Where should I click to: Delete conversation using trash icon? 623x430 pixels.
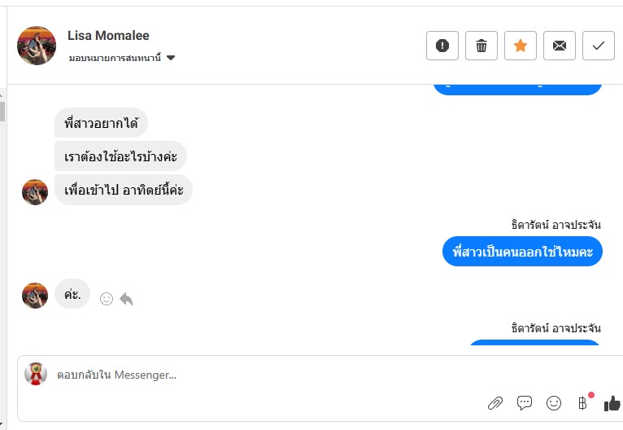click(481, 46)
